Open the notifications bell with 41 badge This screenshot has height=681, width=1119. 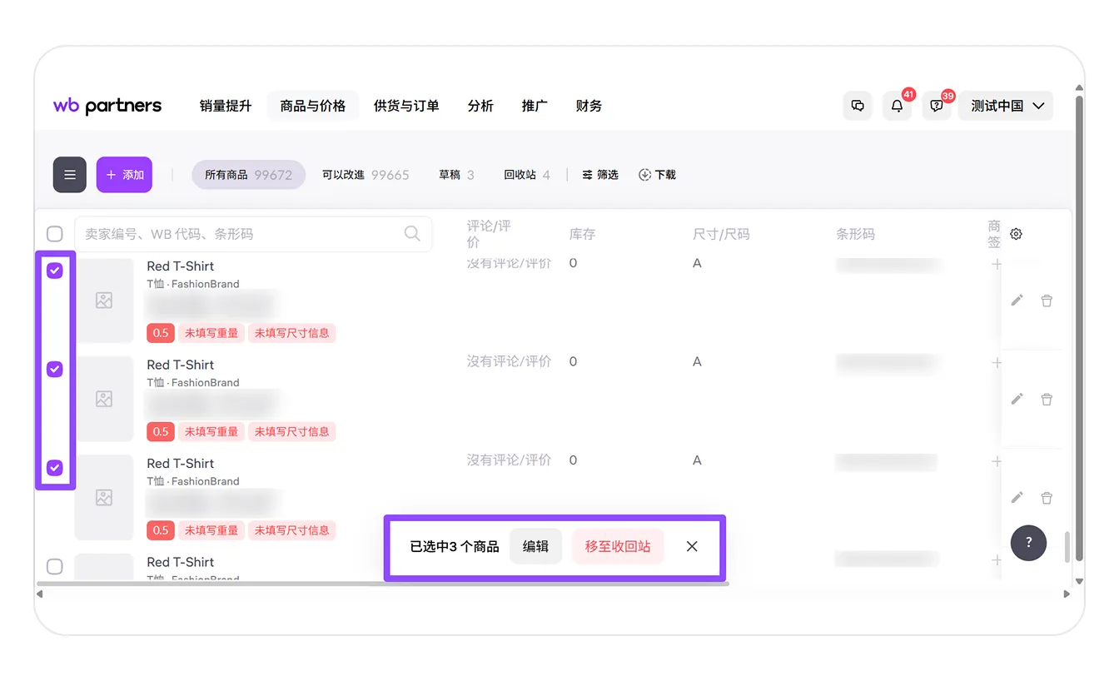(x=897, y=106)
